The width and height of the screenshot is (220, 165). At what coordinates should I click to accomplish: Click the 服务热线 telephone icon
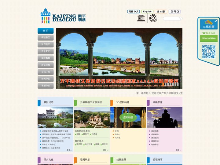click(204, 33)
